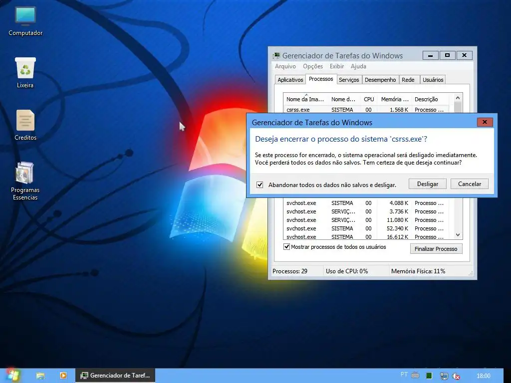Select the Lixeira recycle bin icon
Image resolution: width=511 pixels, height=383 pixels.
[25, 72]
